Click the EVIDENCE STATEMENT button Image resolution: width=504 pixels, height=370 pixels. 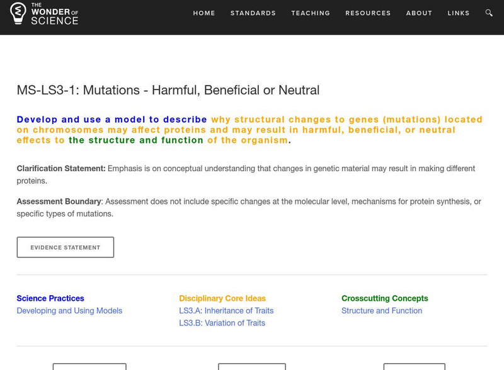pos(66,247)
